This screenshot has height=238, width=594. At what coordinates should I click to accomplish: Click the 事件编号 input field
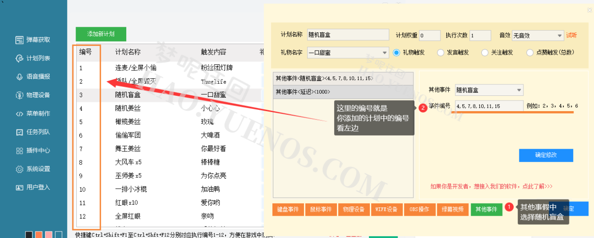[489, 106]
